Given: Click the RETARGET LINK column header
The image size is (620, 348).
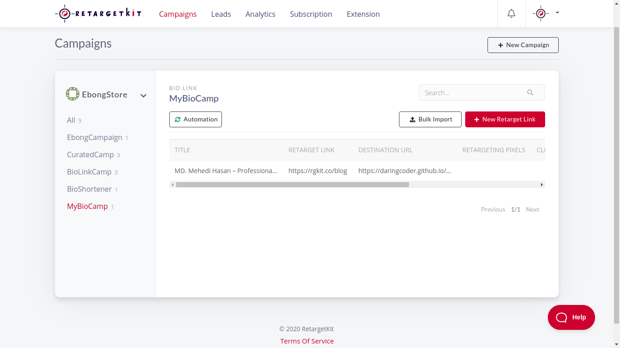Looking at the screenshot, I should [x=311, y=150].
